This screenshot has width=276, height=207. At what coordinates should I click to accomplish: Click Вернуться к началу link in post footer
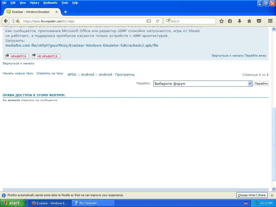point(227,56)
